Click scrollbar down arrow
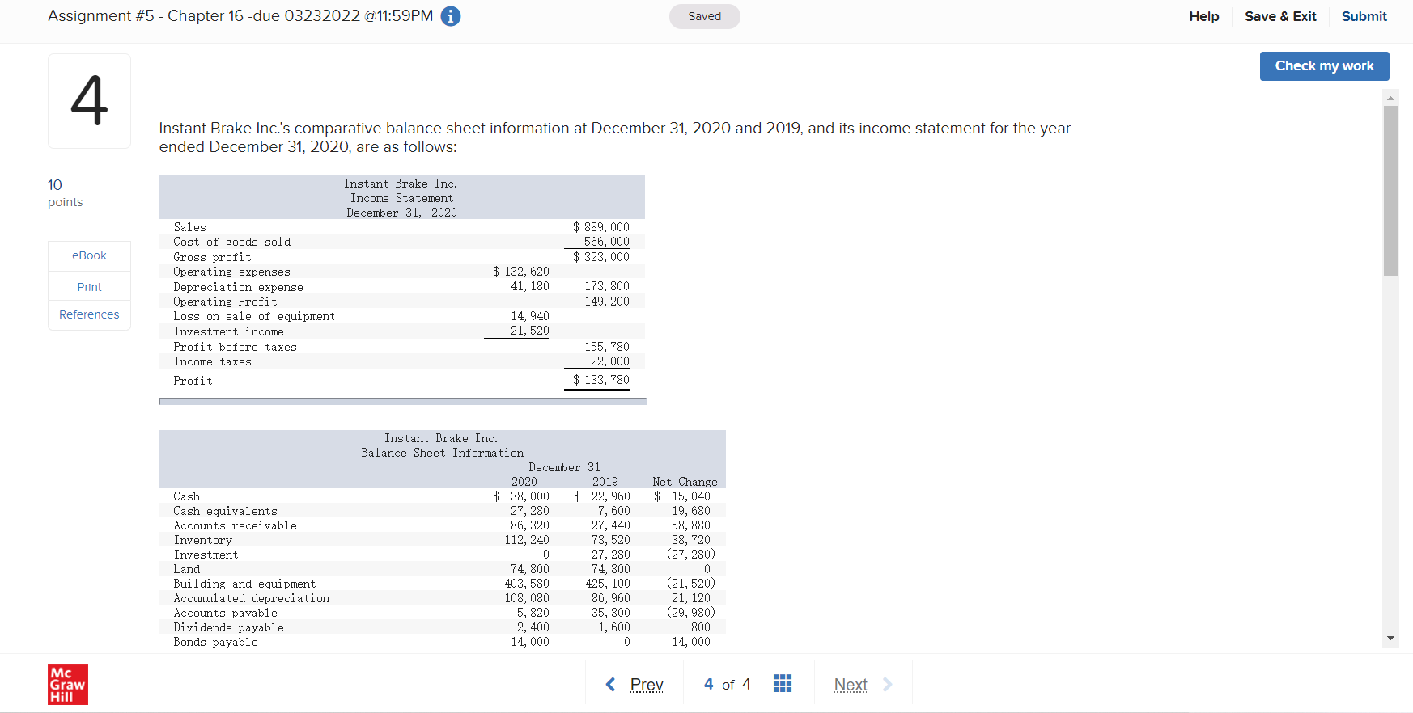The width and height of the screenshot is (1413, 713). [x=1390, y=639]
